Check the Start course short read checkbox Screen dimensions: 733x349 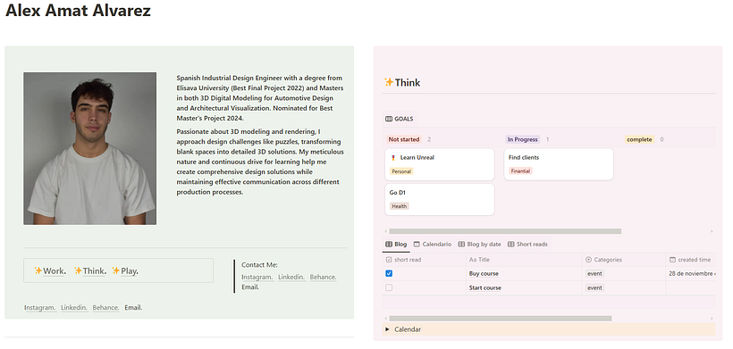(389, 288)
